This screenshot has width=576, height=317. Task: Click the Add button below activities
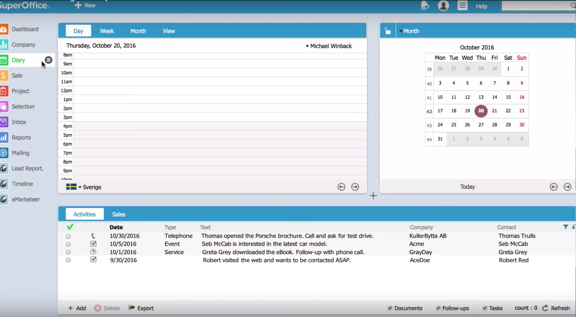coord(77,308)
